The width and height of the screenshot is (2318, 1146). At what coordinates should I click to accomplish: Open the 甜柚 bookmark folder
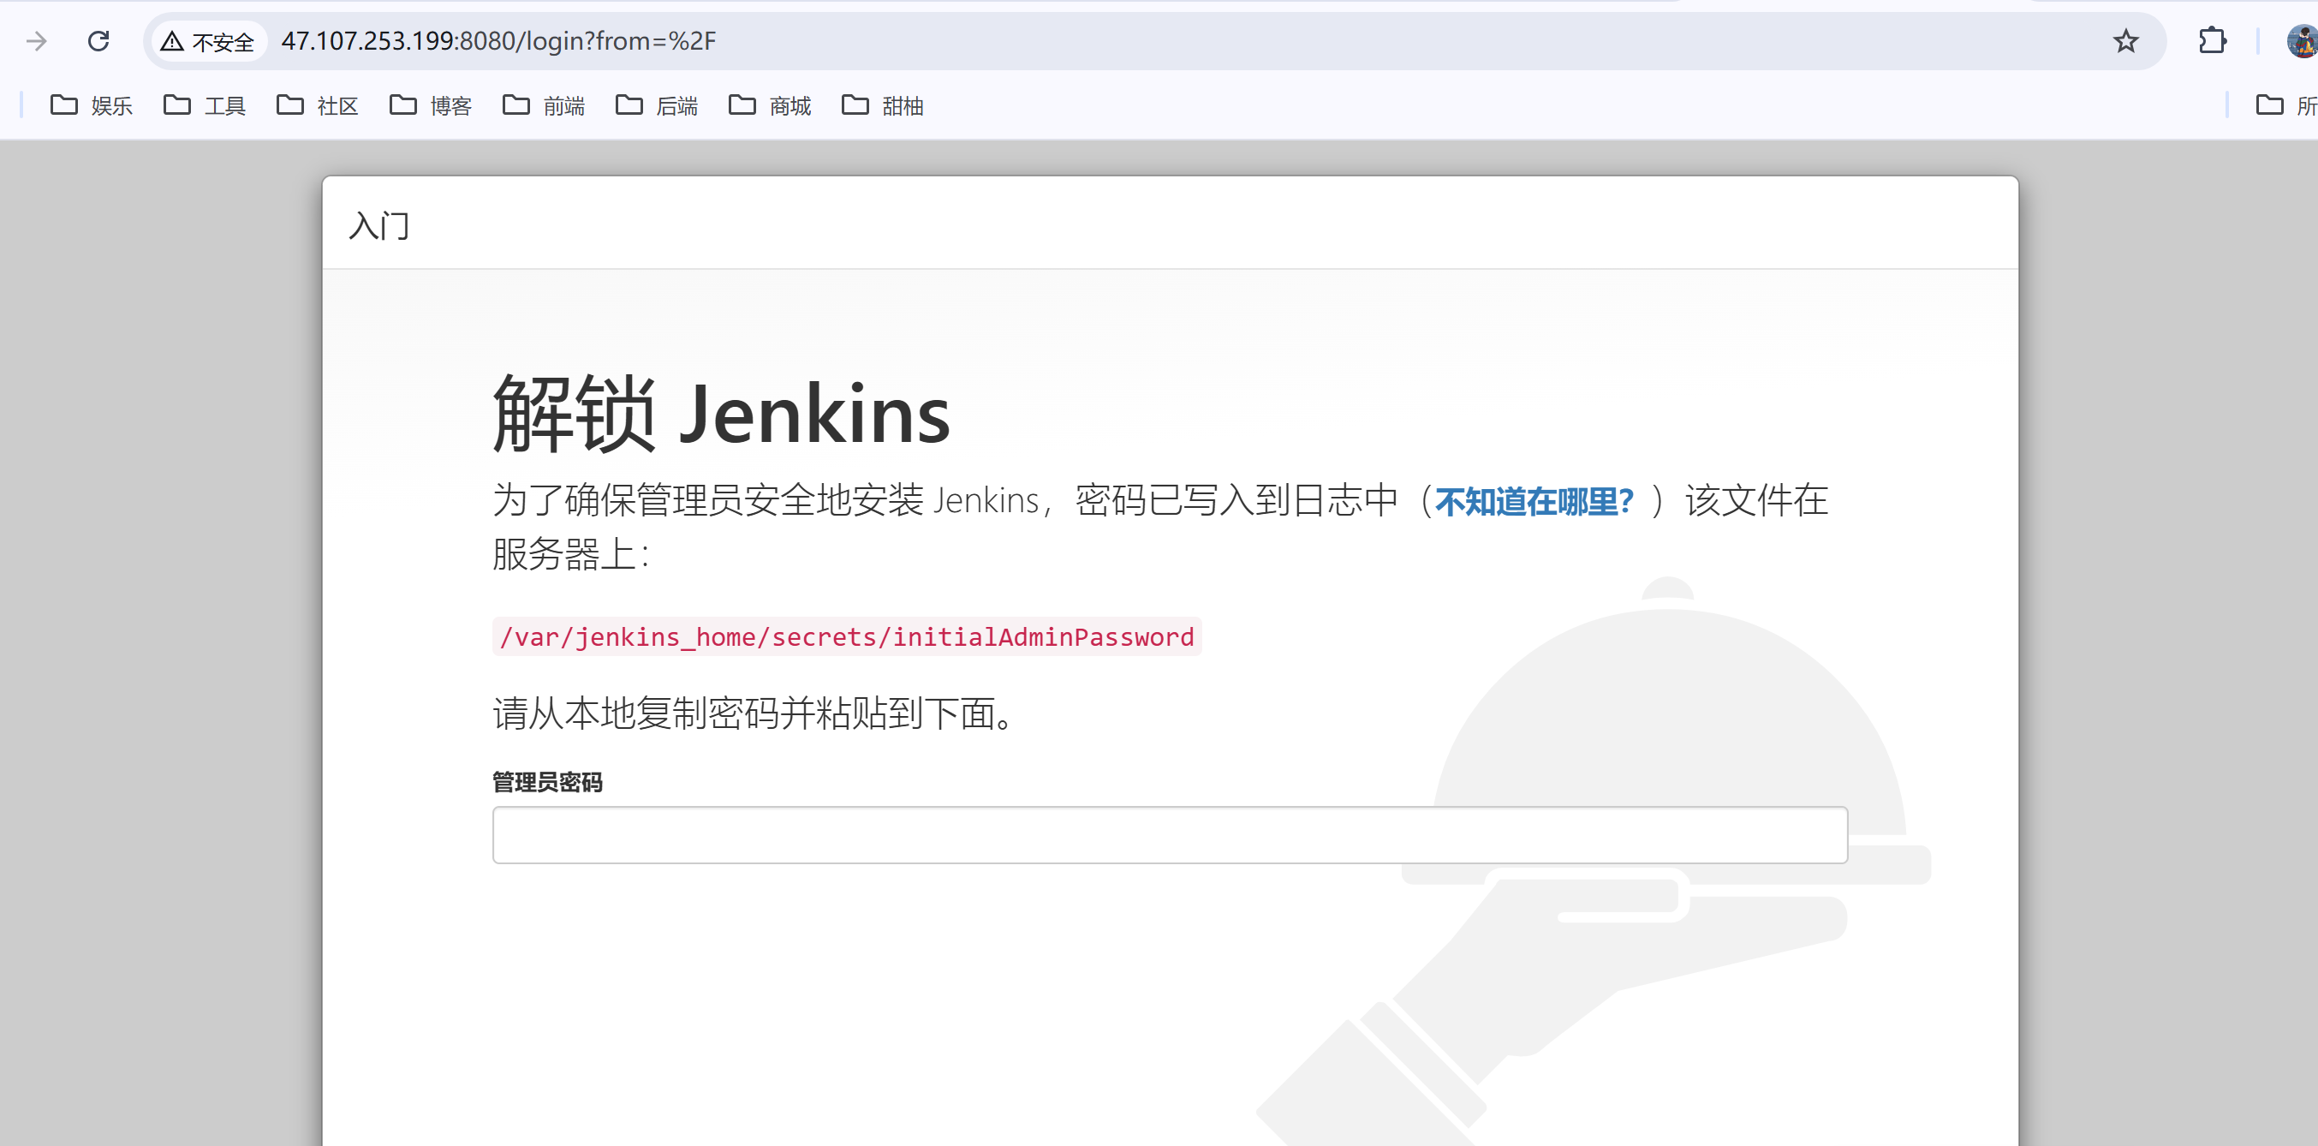pyautogui.click(x=883, y=106)
